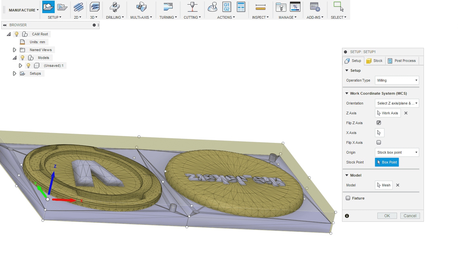The height and width of the screenshot is (267, 458).
Task: Switch to the Stock tab
Action: (374, 61)
